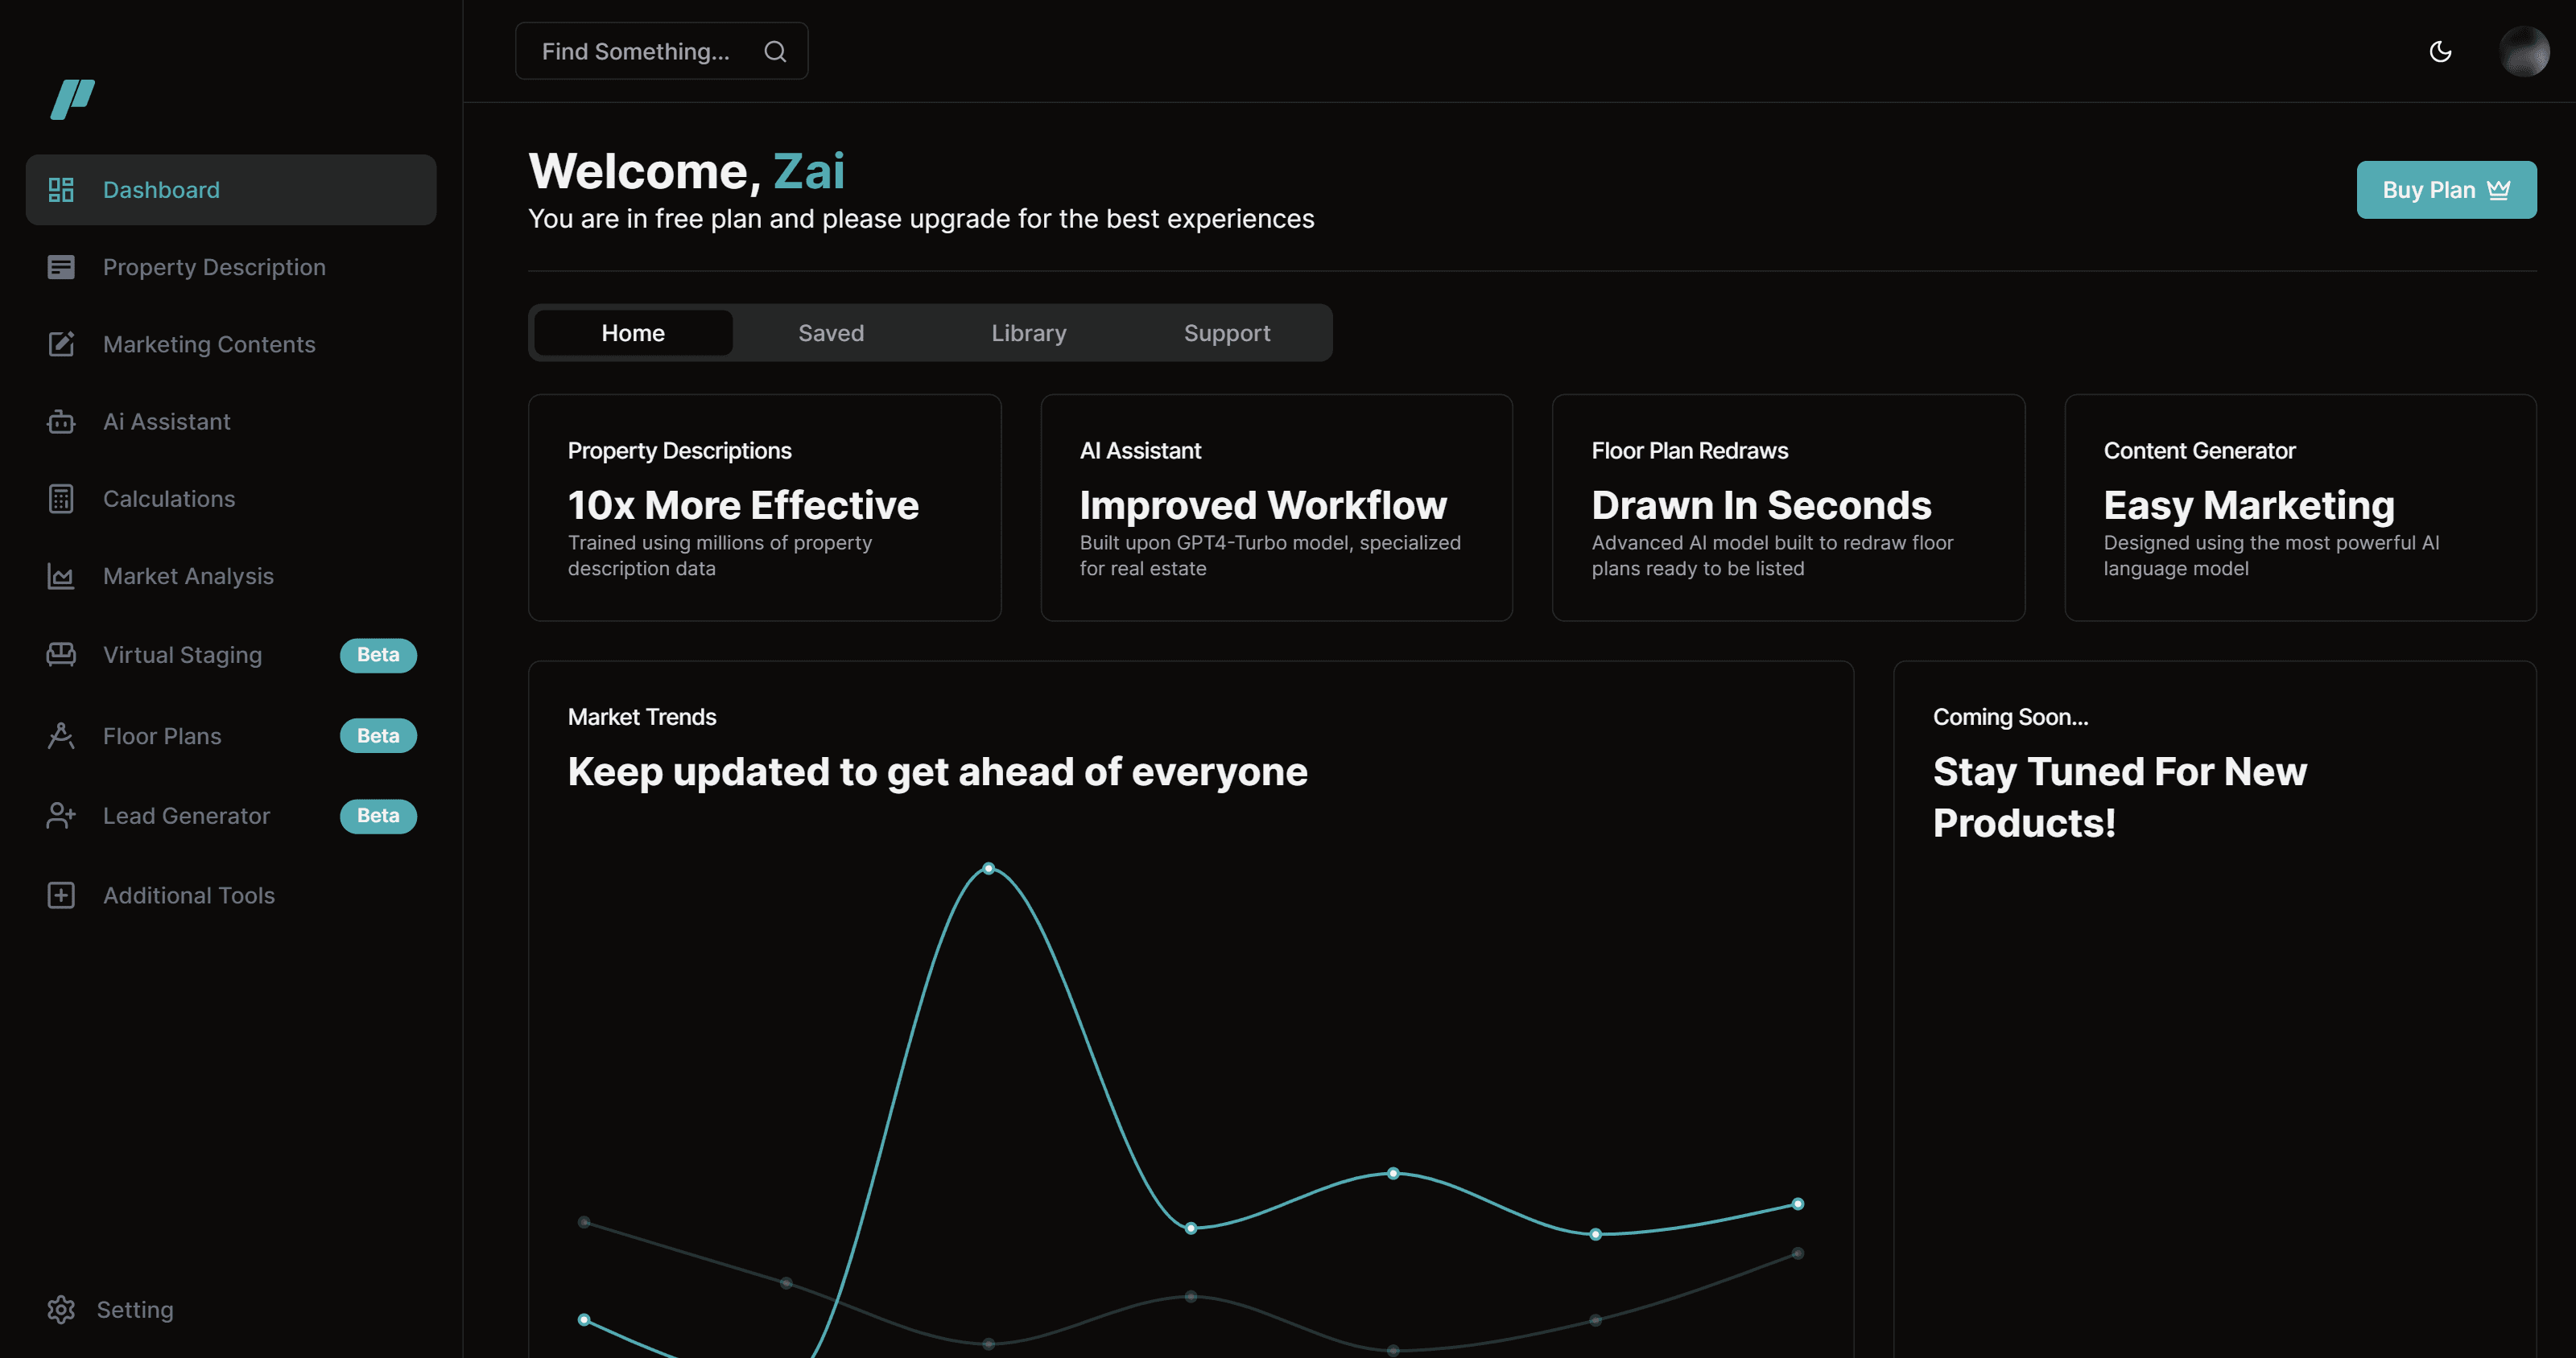2576x1358 pixels.
Task: Click the free plan upgrade message text
Action: click(x=921, y=219)
